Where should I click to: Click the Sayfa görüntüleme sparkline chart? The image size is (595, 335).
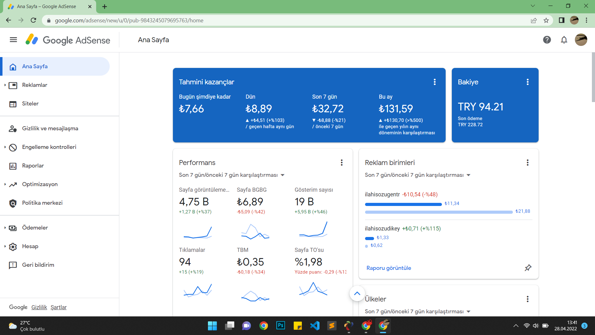(198, 232)
